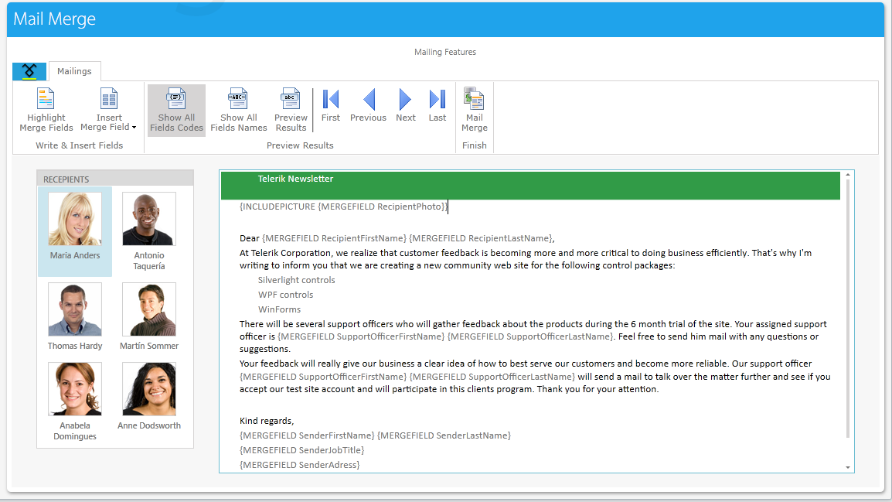Select recipient Antonio Taquería photo
This screenshot has width=892, height=502.
[149, 219]
